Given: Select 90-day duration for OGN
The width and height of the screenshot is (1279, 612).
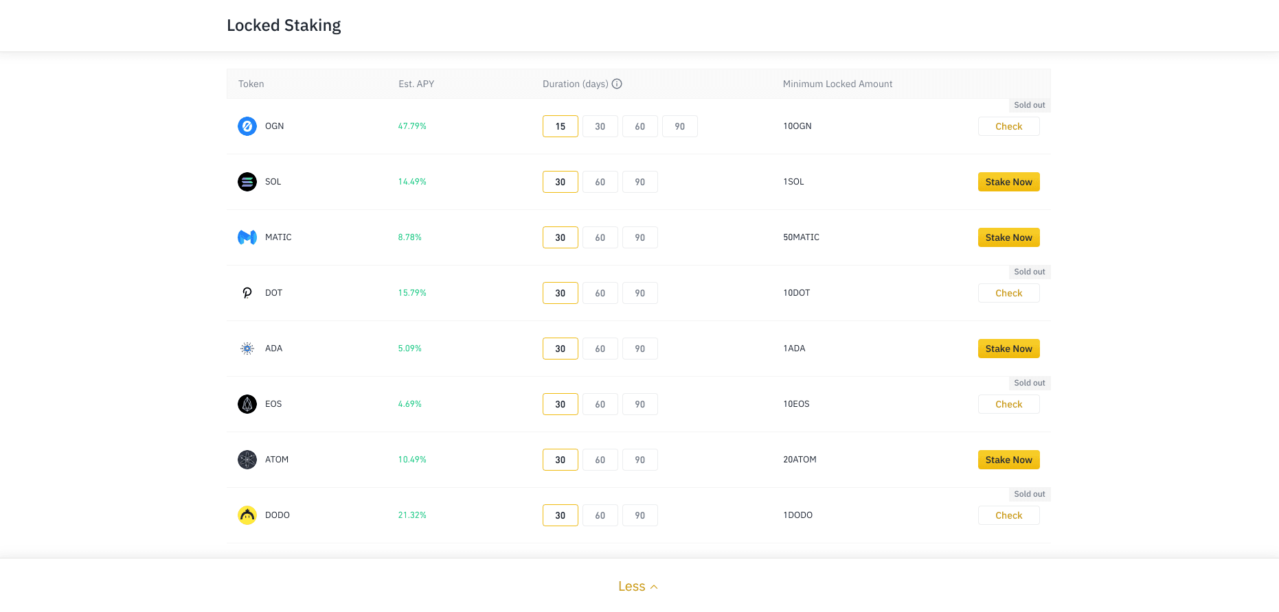Looking at the screenshot, I should (x=679, y=126).
